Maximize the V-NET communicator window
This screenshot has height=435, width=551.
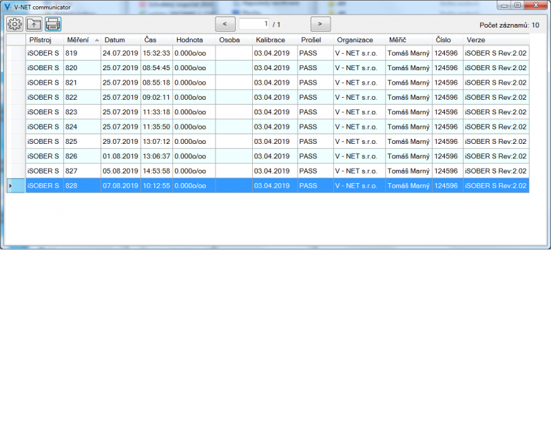coord(517,5)
